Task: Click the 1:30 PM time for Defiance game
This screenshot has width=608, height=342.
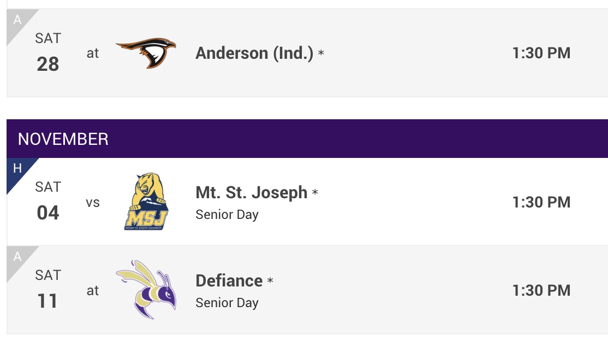Action: coord(541,290)
